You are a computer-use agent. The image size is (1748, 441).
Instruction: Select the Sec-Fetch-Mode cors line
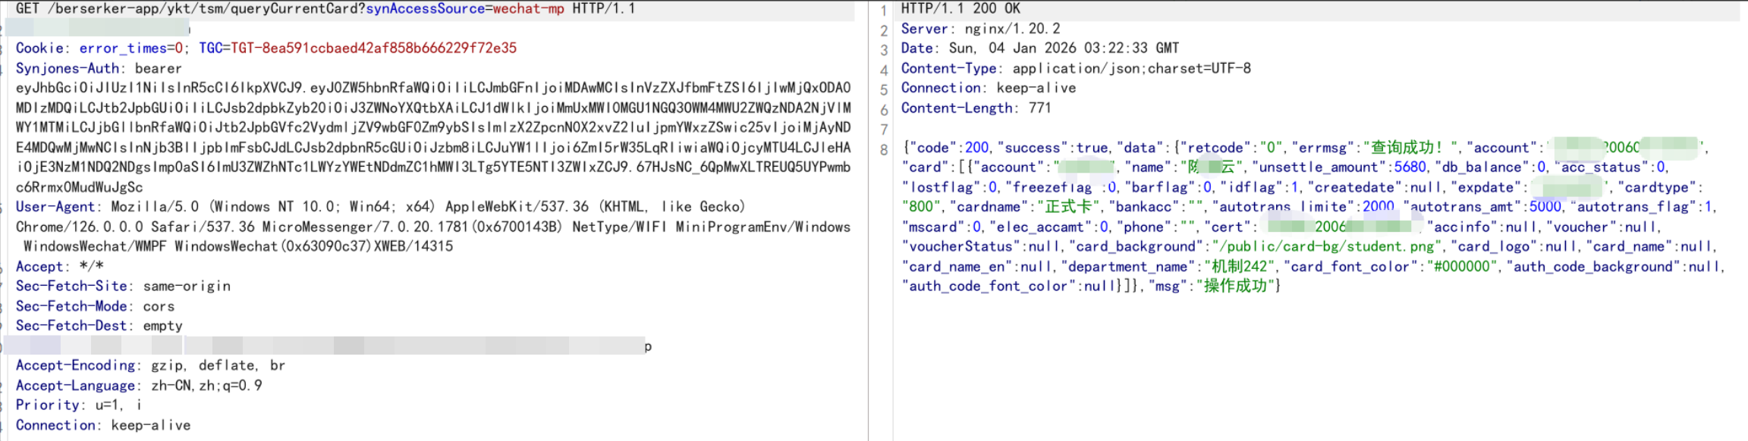(95, 306)
